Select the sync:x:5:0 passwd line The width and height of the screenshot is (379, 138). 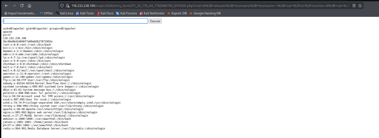tap(27, 61)
